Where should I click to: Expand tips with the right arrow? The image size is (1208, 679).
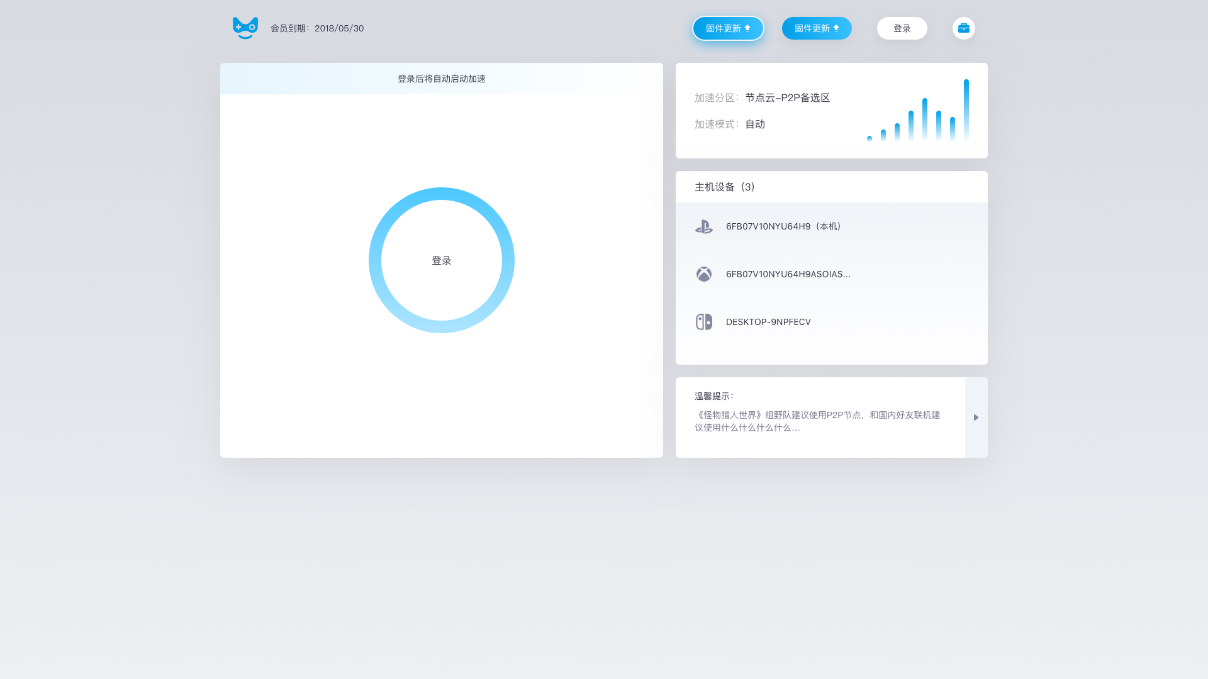pos(976,417)
